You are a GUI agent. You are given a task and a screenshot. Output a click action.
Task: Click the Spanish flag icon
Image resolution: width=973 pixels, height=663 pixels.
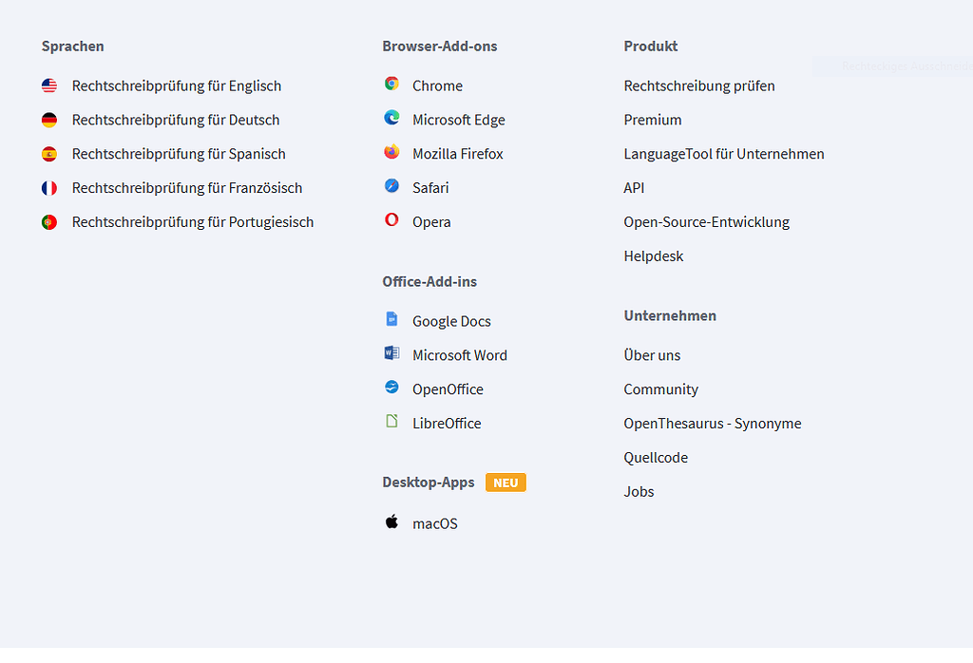pos(49,154)
